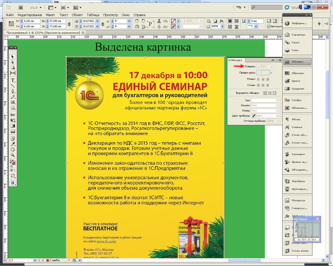Toggle the constrain scale percentages link
The height and width of the screenshot is (266, 333).
pos(103,24)
